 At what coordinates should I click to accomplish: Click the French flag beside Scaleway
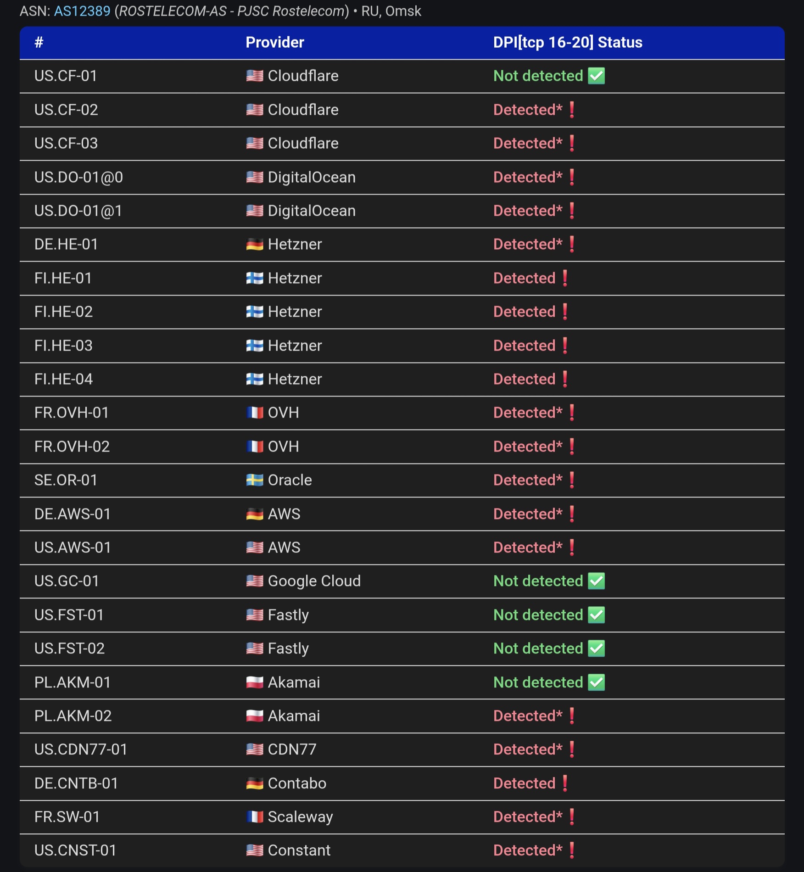[x=254, y=817]
